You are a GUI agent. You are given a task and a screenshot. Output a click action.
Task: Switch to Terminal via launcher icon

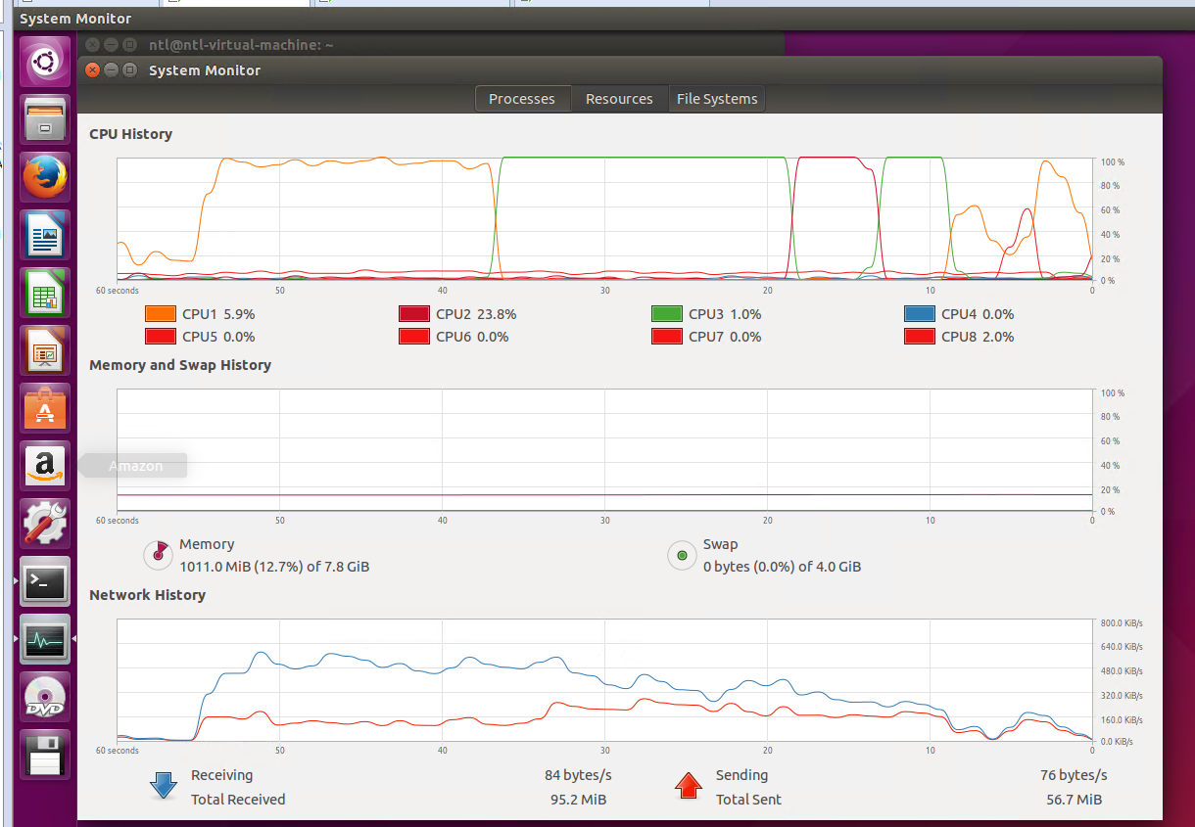pyautogui.click(x=45, y=581)
